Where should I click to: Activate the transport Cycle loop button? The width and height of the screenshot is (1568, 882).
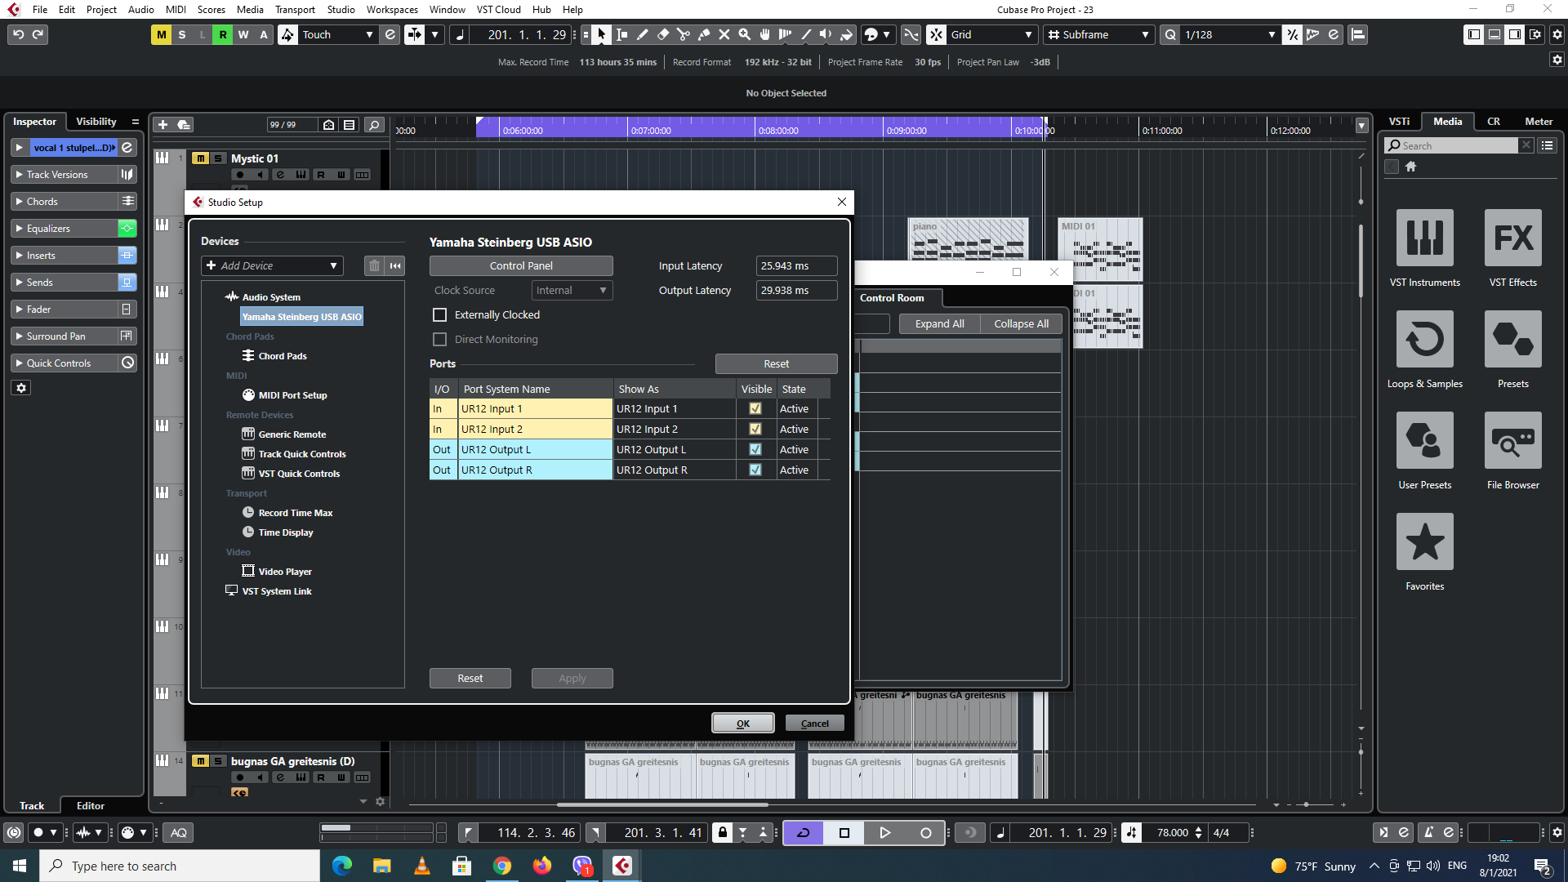coord(803,832)
